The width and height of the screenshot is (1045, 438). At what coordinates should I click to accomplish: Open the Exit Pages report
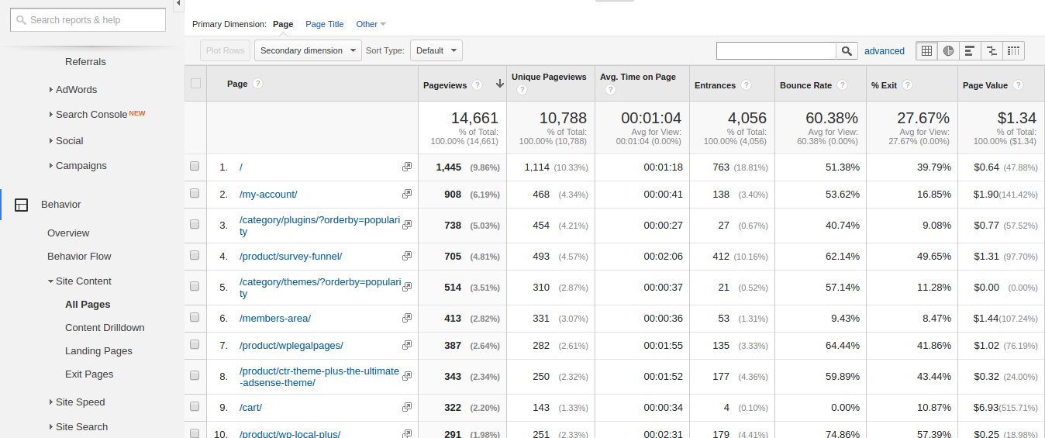coord(89,374)
